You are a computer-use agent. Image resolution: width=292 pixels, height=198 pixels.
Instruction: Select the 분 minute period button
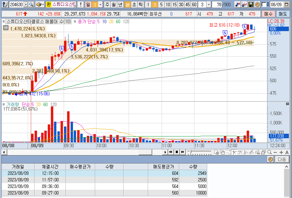128,4
